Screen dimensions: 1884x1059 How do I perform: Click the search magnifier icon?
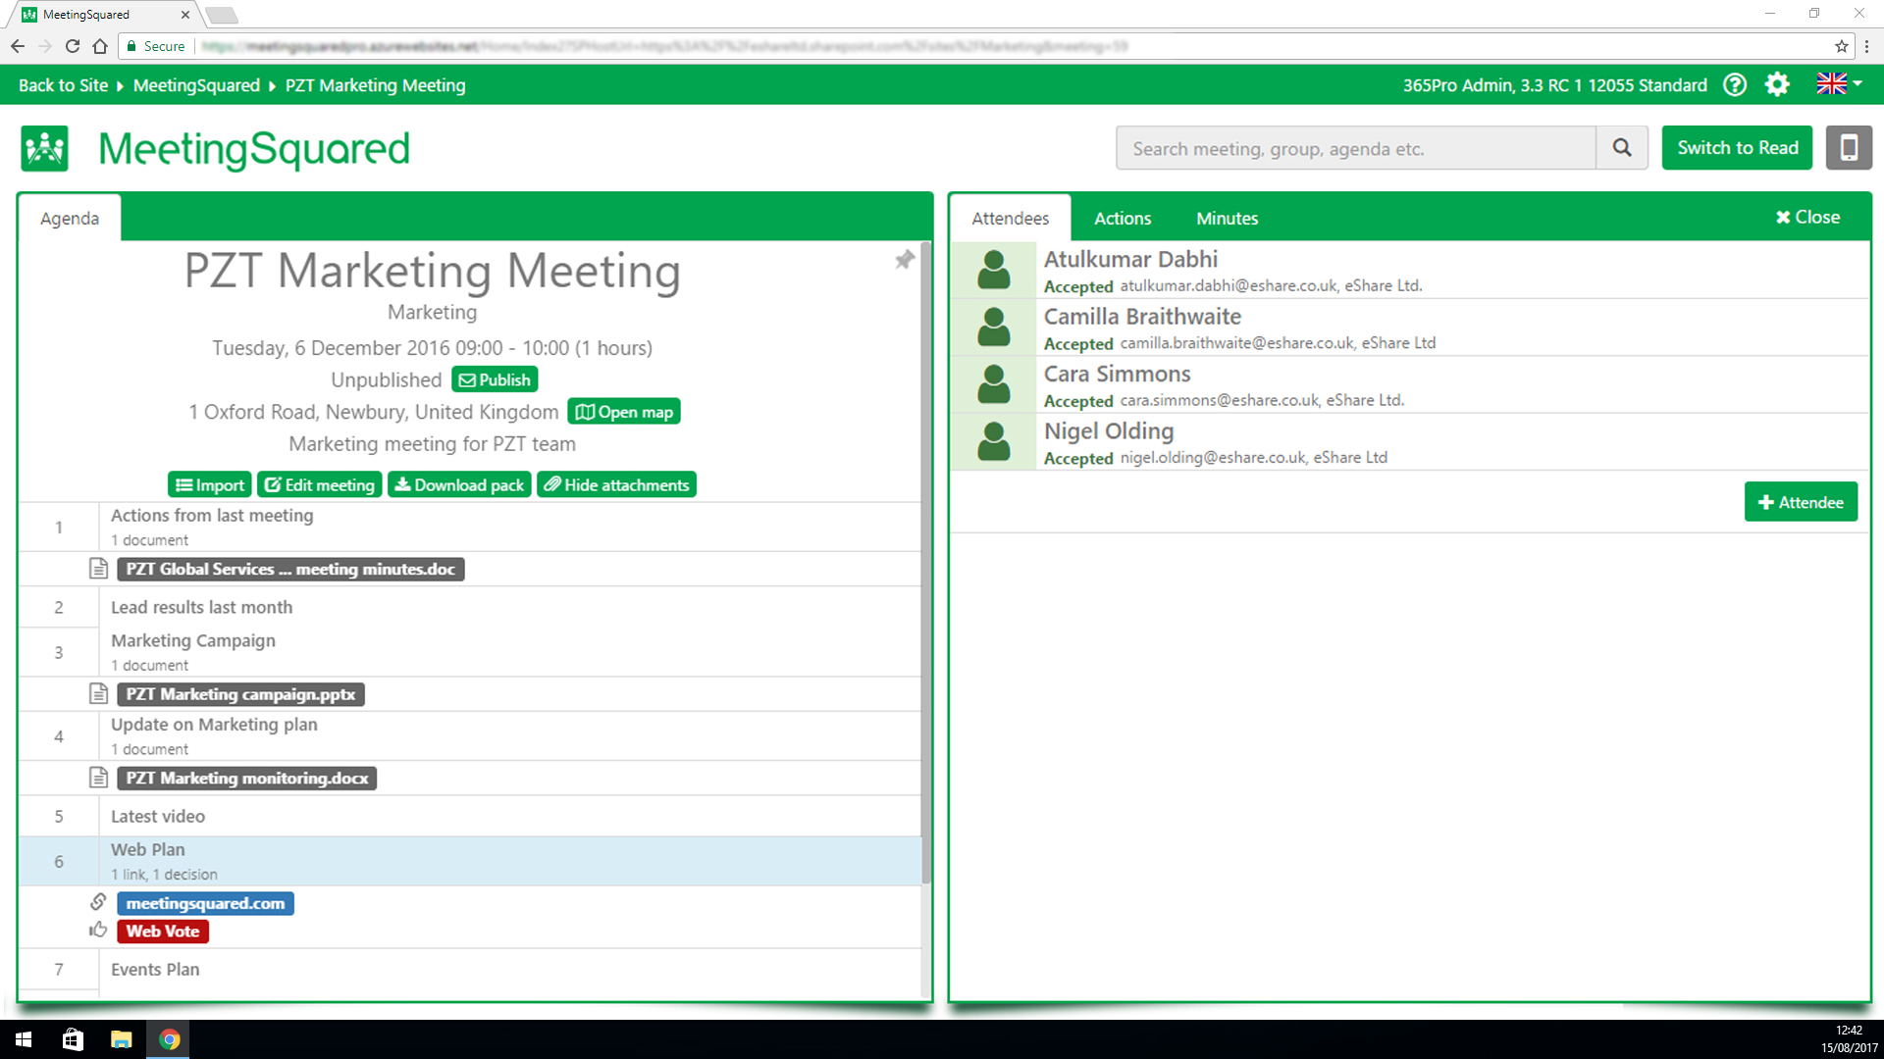[1622, 148]
